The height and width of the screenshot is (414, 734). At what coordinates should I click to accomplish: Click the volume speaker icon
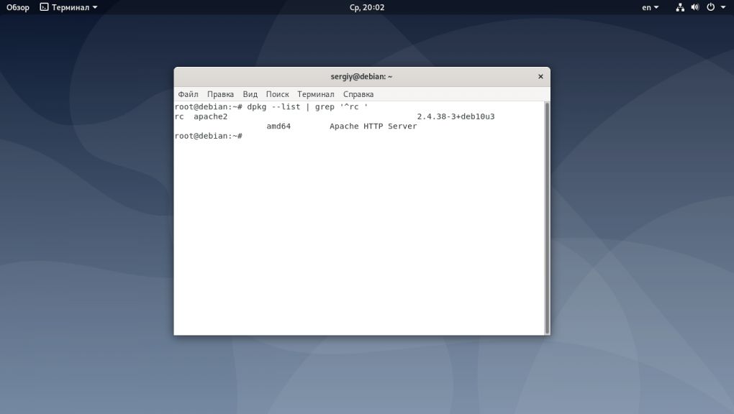click(695, 7)
